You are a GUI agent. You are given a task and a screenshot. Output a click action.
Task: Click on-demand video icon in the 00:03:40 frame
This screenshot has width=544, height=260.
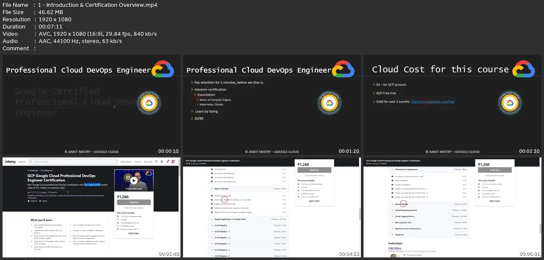[118, 216]
